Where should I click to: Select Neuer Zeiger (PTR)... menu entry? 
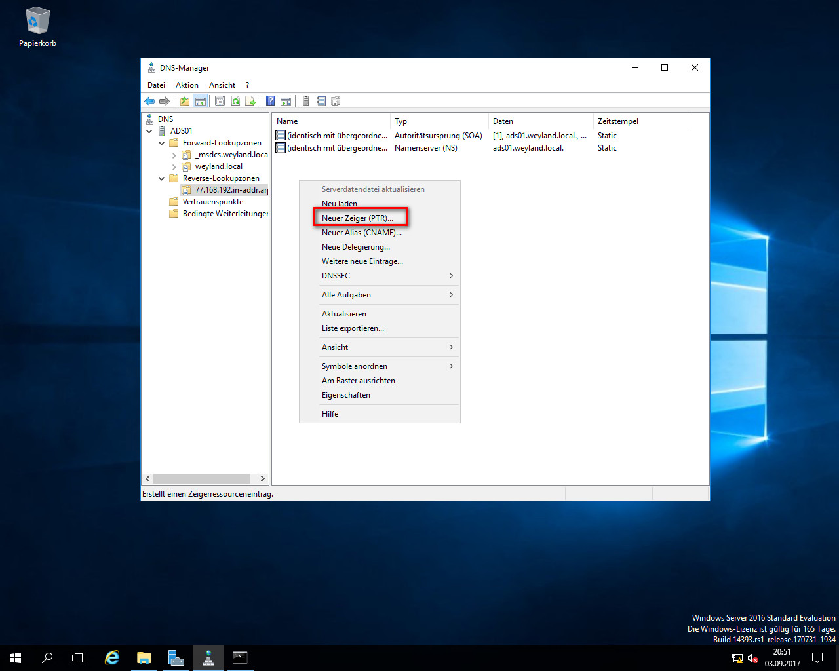tap(358, 218)
